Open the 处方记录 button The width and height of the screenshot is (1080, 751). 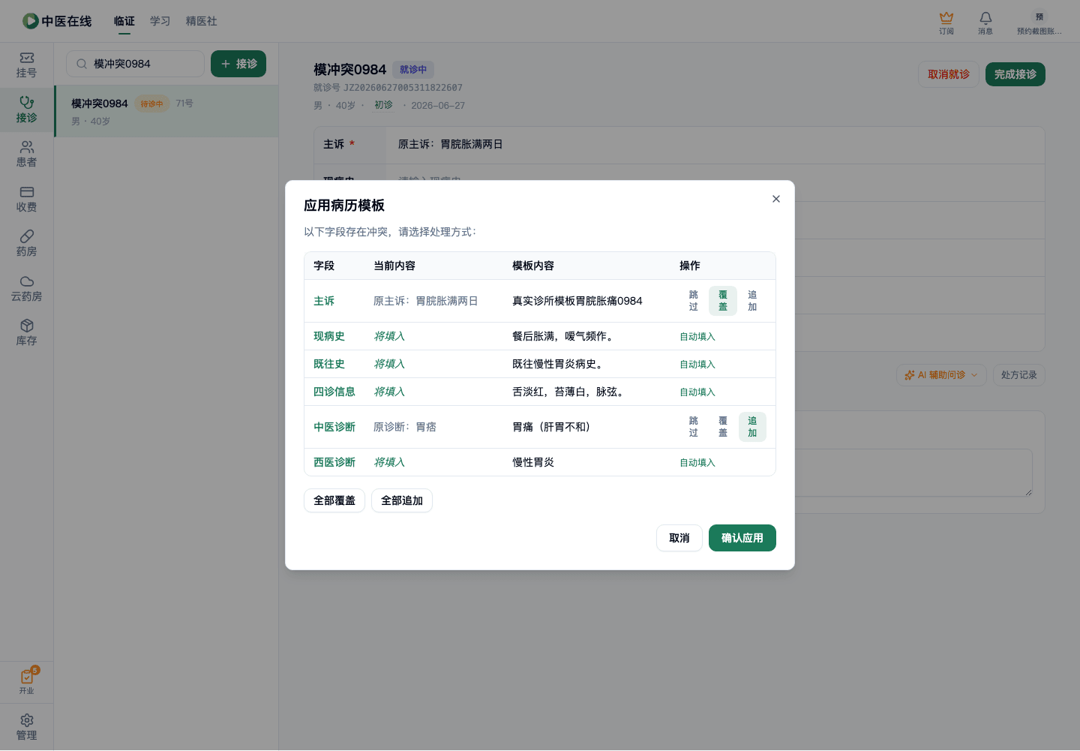pyautogui.click(x=1019, y=375)
